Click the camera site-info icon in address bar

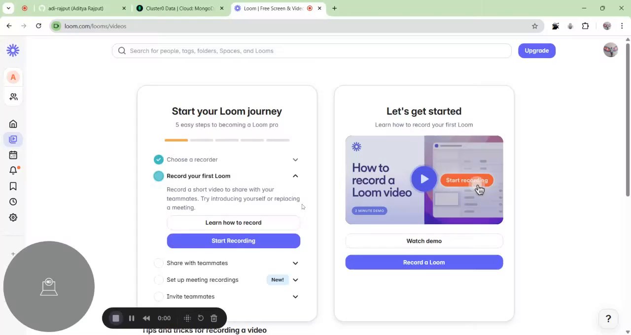click(x=56, y=26)
